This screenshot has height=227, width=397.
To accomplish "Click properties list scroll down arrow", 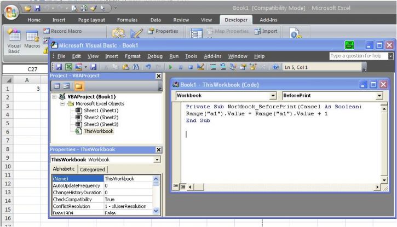I will (156, 211).
